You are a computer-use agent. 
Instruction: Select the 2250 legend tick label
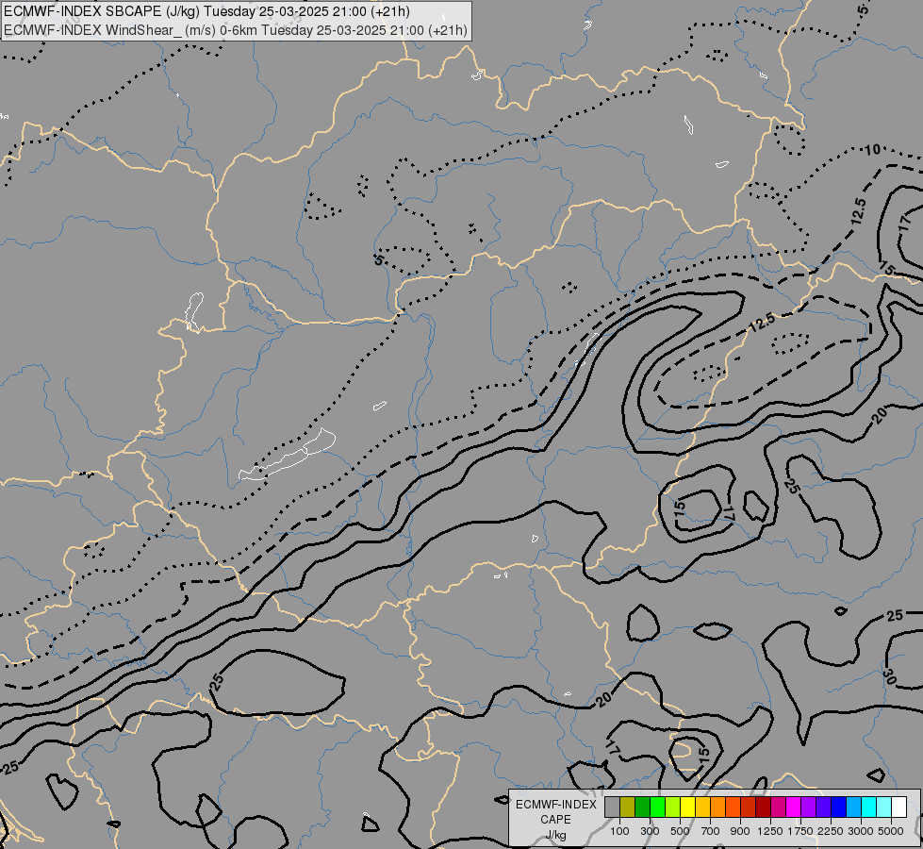coord(831,831)
